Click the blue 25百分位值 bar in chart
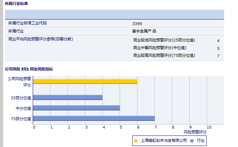Image resolution: width=238 pixels, height=147 pixels. [68, 98]
